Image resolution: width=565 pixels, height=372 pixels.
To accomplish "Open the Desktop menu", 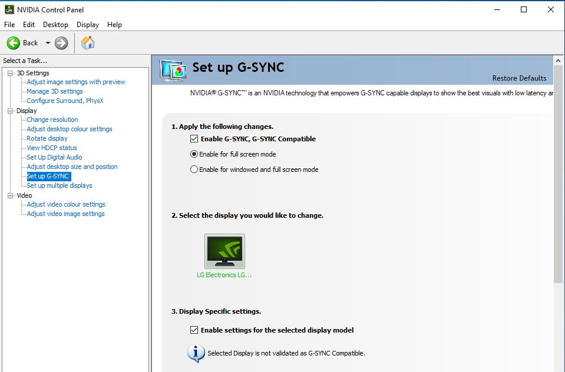I will (x=55, y=25).
